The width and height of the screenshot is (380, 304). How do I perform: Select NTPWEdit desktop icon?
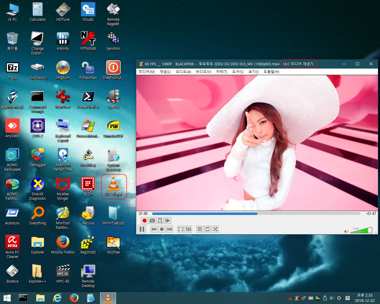tap(88, 41)
